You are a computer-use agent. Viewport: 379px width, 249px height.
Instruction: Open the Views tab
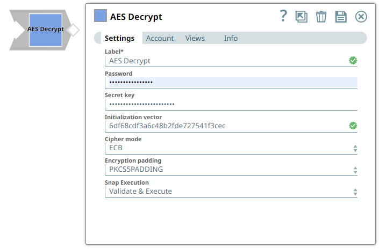point(195,38)
